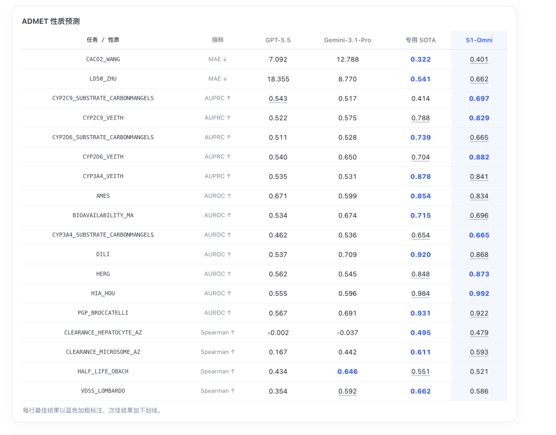Click GPT-5.5 value 0.167

click(x=278, y=353)
